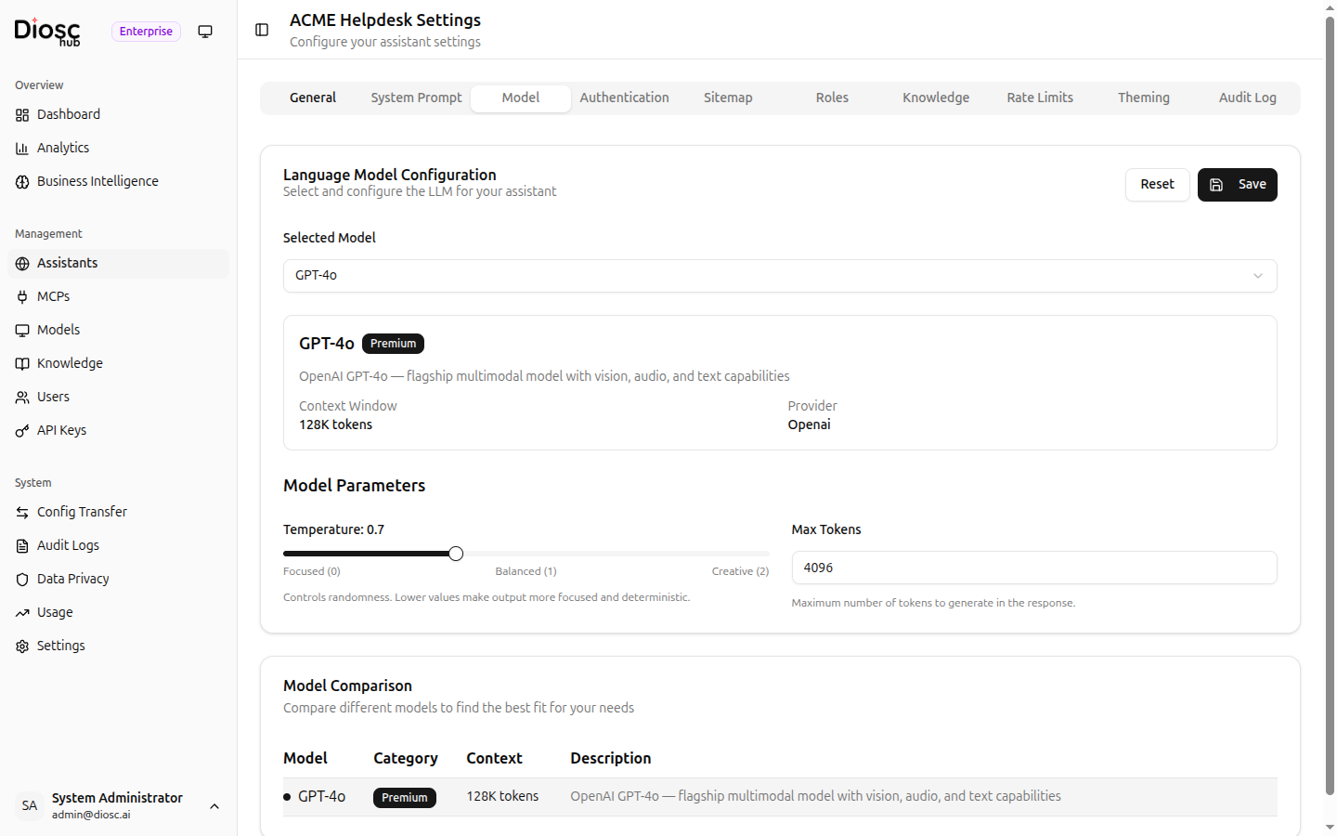Click the Models monitor icon
This screenshot has width=1337, height=836.
(22, 331)
